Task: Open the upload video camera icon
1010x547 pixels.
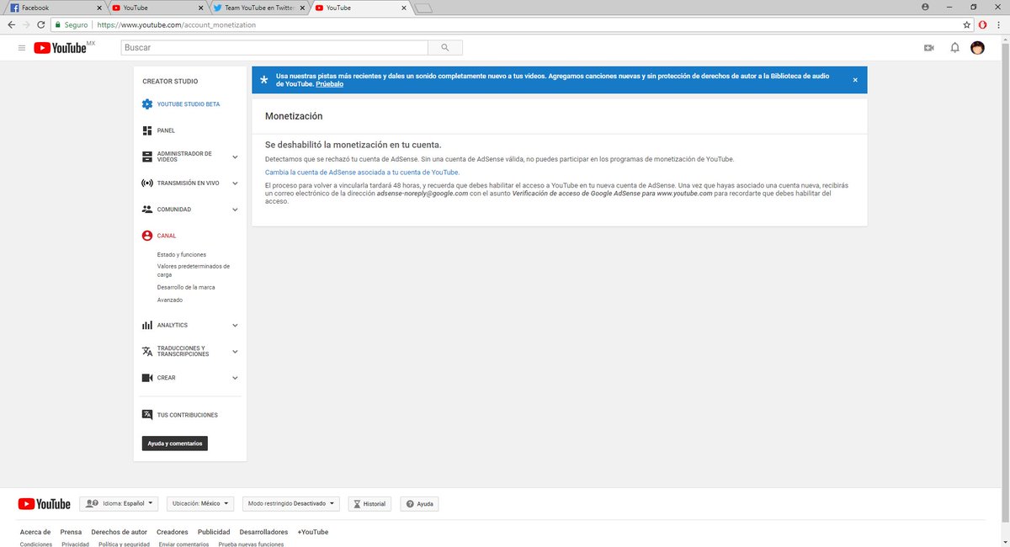Action: point(929,48)
